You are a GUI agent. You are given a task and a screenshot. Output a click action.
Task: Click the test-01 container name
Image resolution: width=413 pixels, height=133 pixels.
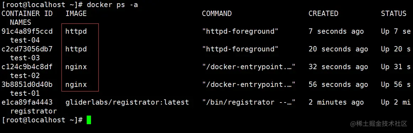[25, 93]
